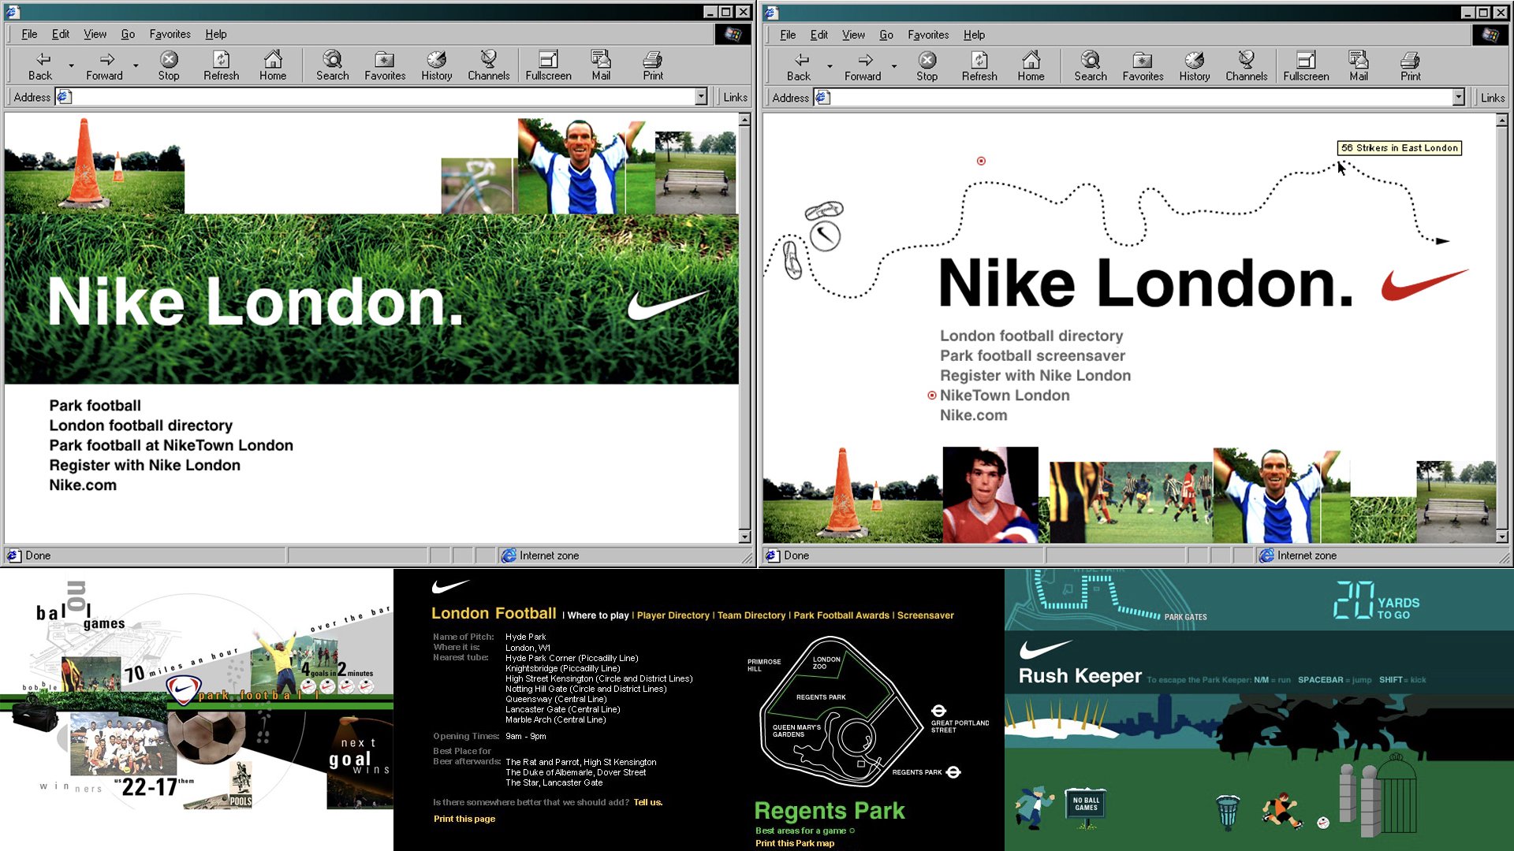
Task: Open Edit menu in left browser
Action: (61, 34)
